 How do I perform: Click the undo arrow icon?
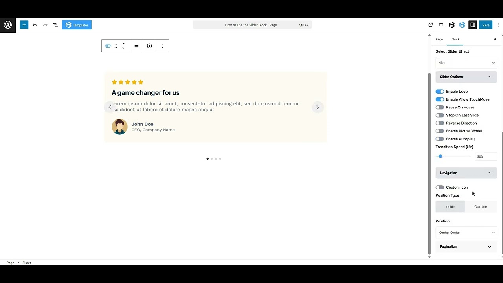click(x=35, y=25)
